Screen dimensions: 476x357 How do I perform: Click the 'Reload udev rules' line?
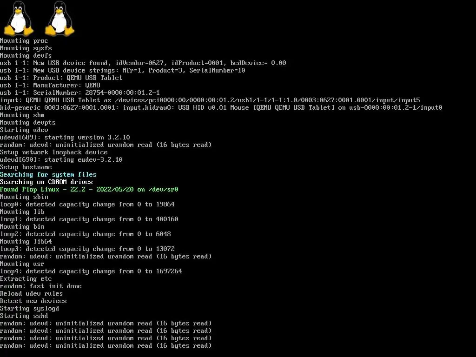point(32,294)
